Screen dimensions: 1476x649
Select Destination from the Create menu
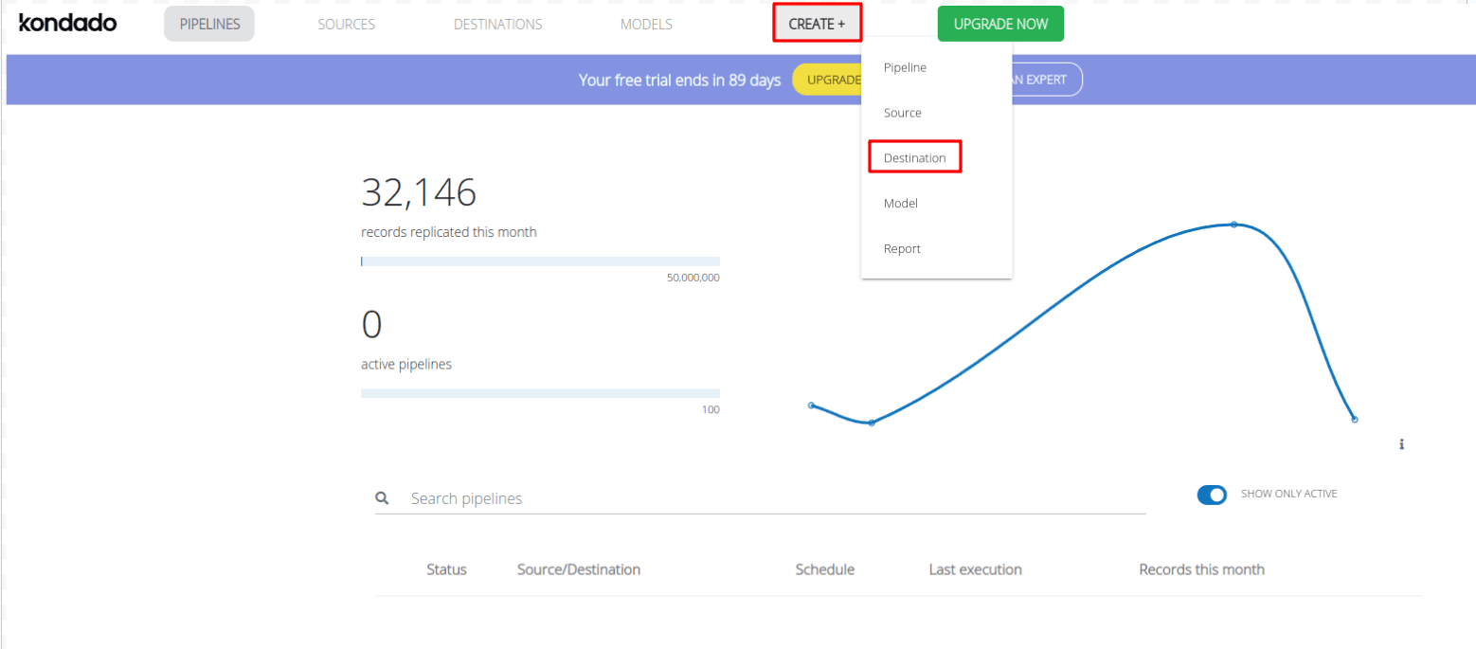914,158
